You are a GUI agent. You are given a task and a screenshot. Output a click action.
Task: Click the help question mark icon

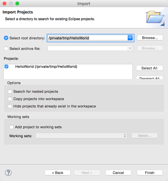point(8,173)
